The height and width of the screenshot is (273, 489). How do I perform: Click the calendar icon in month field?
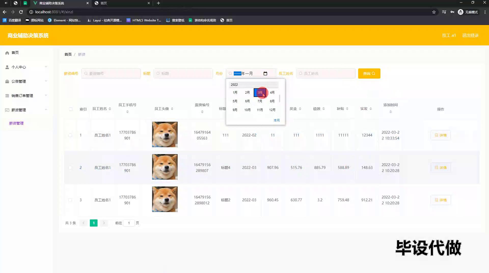point(265,74)
